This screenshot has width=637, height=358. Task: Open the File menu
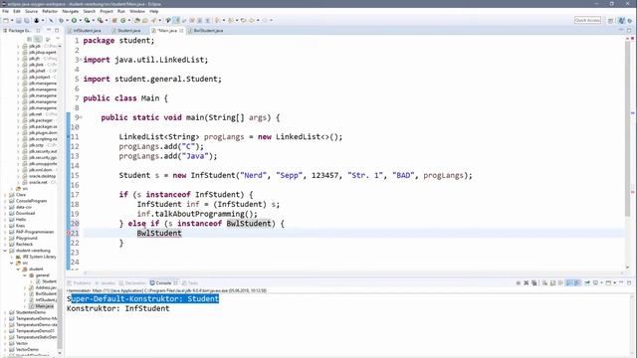(6, 11)
